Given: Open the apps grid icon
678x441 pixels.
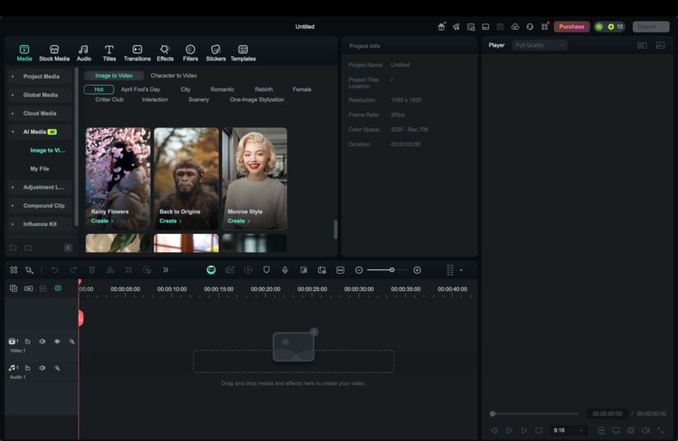Looking at the screenshot, I should 544,27.
